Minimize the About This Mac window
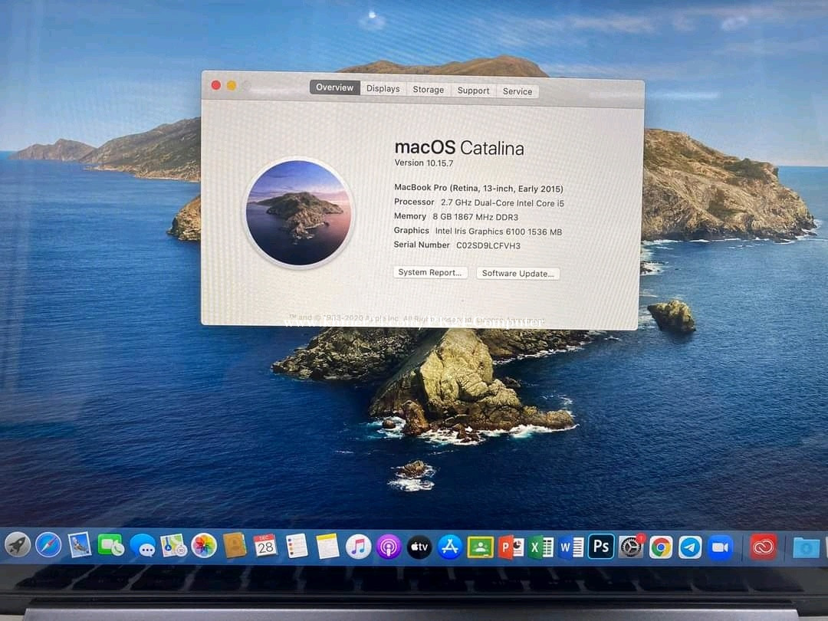This screenshot has width=828, height=621. 232,86
